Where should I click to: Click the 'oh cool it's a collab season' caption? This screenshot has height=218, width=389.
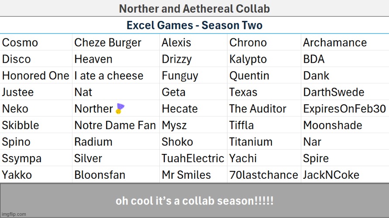[x=195, y=201]
